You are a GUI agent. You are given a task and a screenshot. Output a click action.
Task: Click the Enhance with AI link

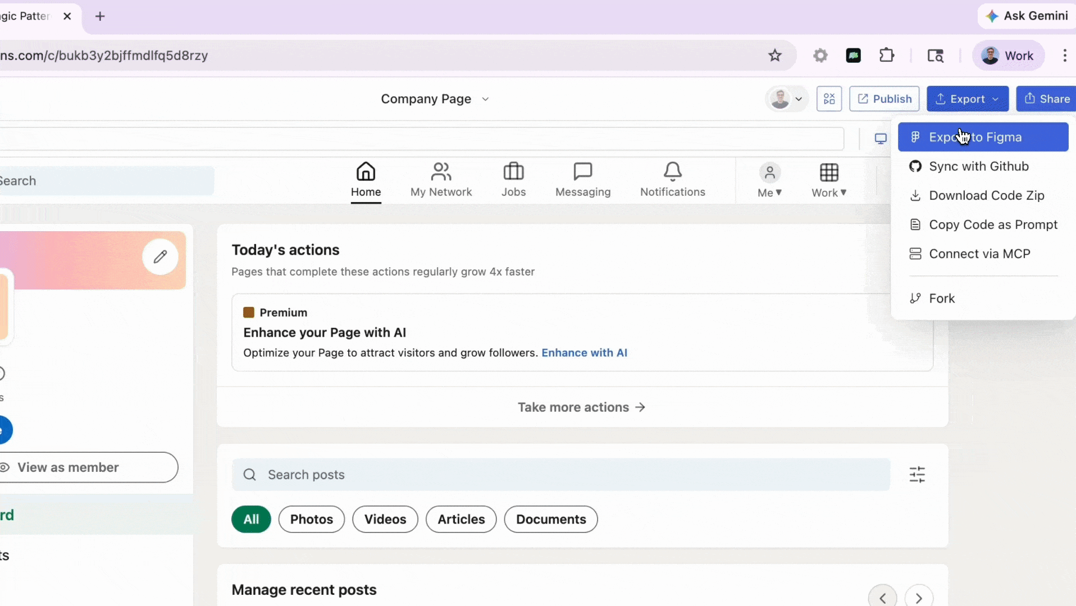584,353
